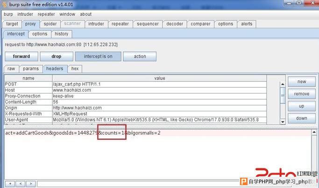Viewport: 319px width, 188px height.
Task: Click headers table scroll-down arrow
Action: pyautogui.click(x=283, y=122)
